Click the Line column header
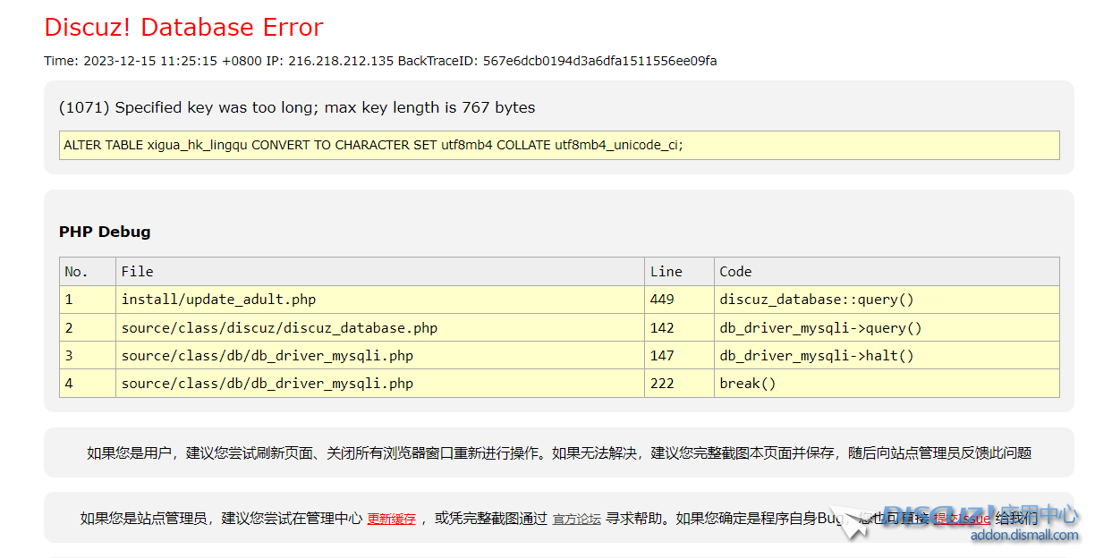The image size is (1095, 558). click(x=666, y=272)
